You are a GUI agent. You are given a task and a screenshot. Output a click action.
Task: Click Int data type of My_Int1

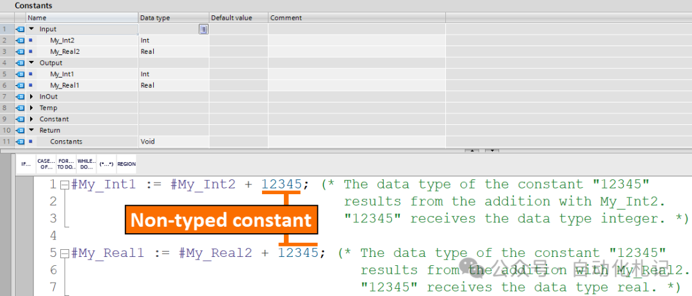[145, 74]
